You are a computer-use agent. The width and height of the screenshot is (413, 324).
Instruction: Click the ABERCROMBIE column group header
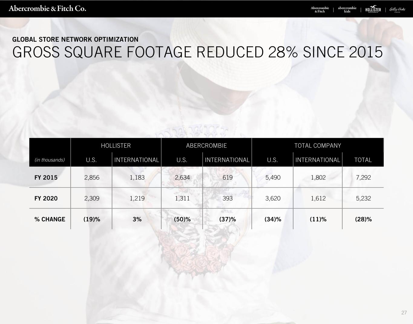pyautogui.click(x=206, y=146)
